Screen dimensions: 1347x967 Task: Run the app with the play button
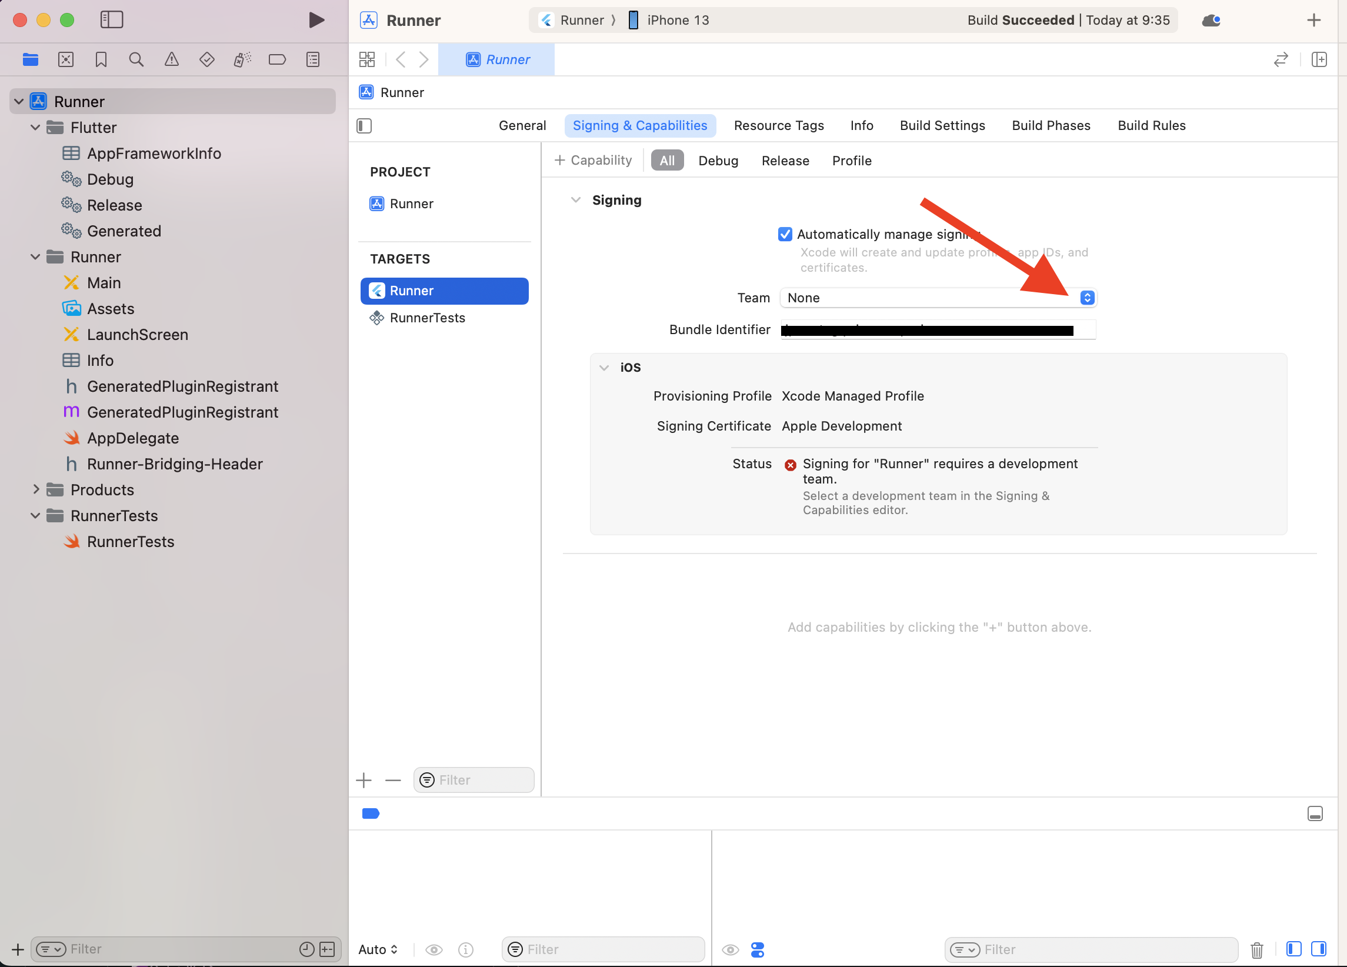click(x=316, y=20)
